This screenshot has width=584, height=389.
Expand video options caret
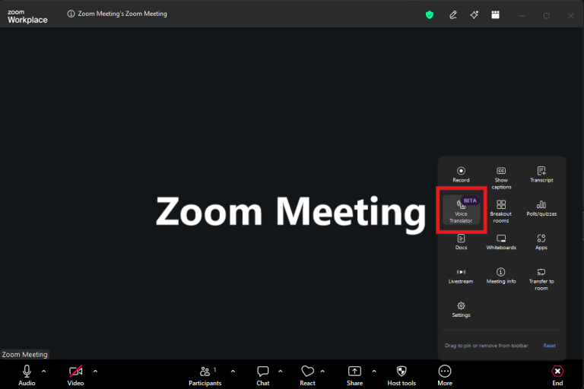tap(95, 371)
